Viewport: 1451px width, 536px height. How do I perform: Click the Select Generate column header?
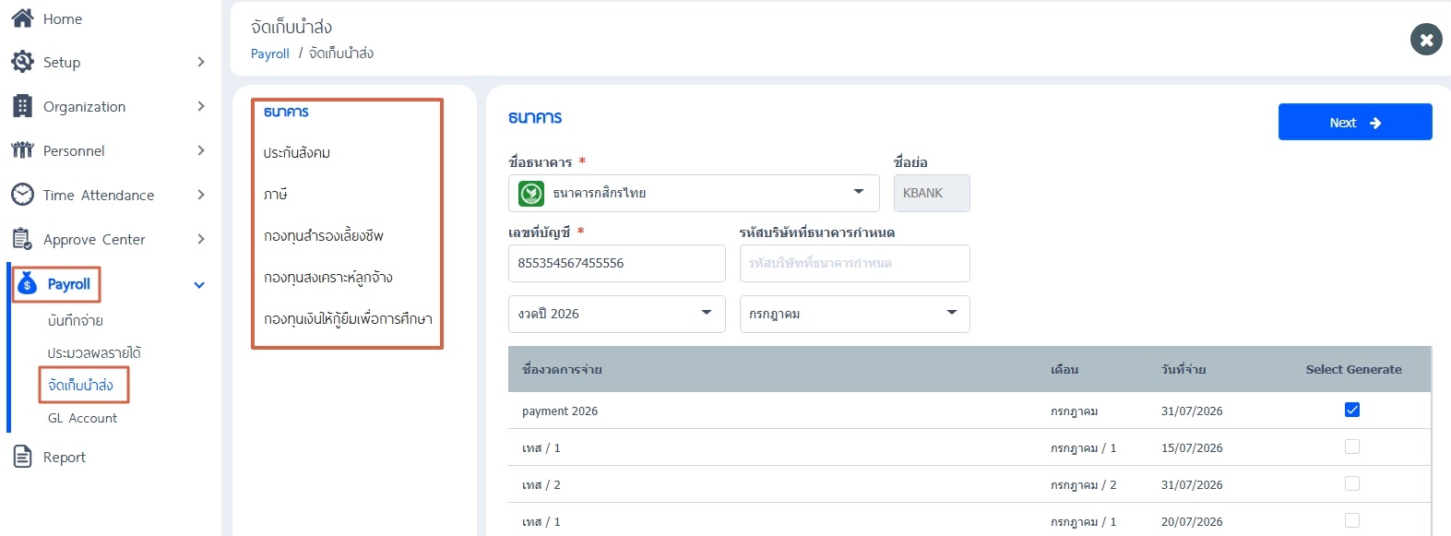click(x=1353, y=369)
